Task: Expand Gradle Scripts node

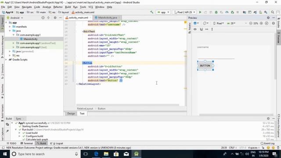Action: (x=6, y=60)
